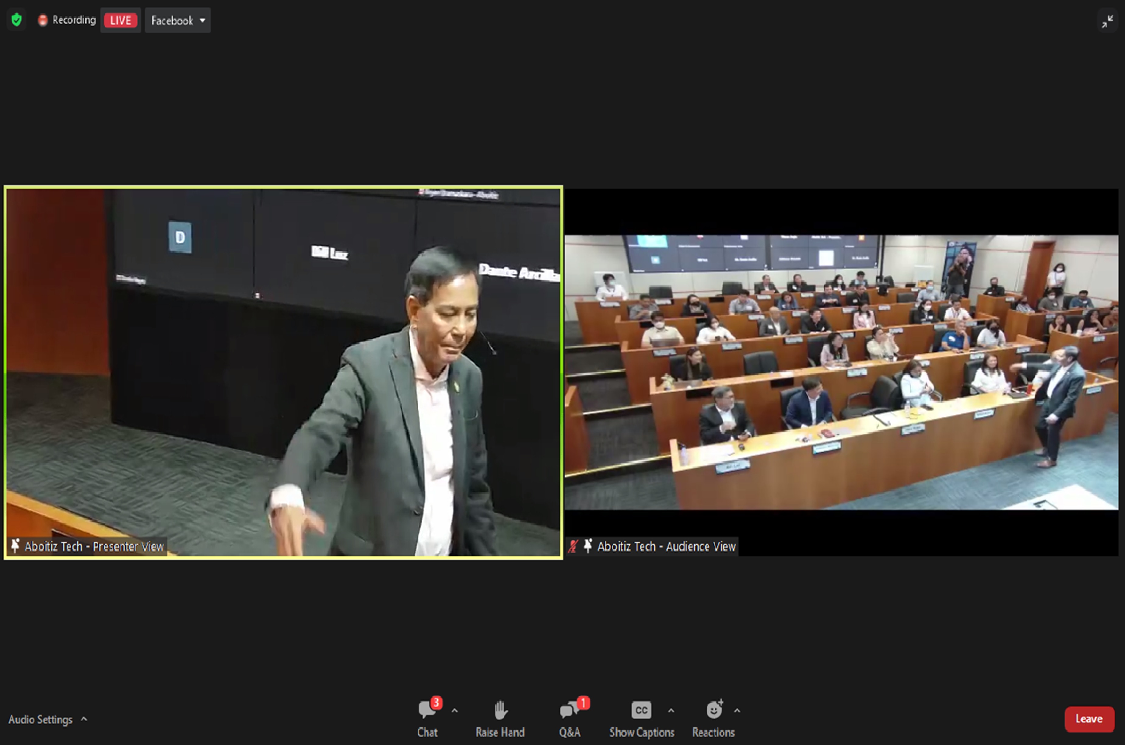Click the CC Show Captions icon
The height and width of the screenshot is (745, 1125).
[641, 710]
